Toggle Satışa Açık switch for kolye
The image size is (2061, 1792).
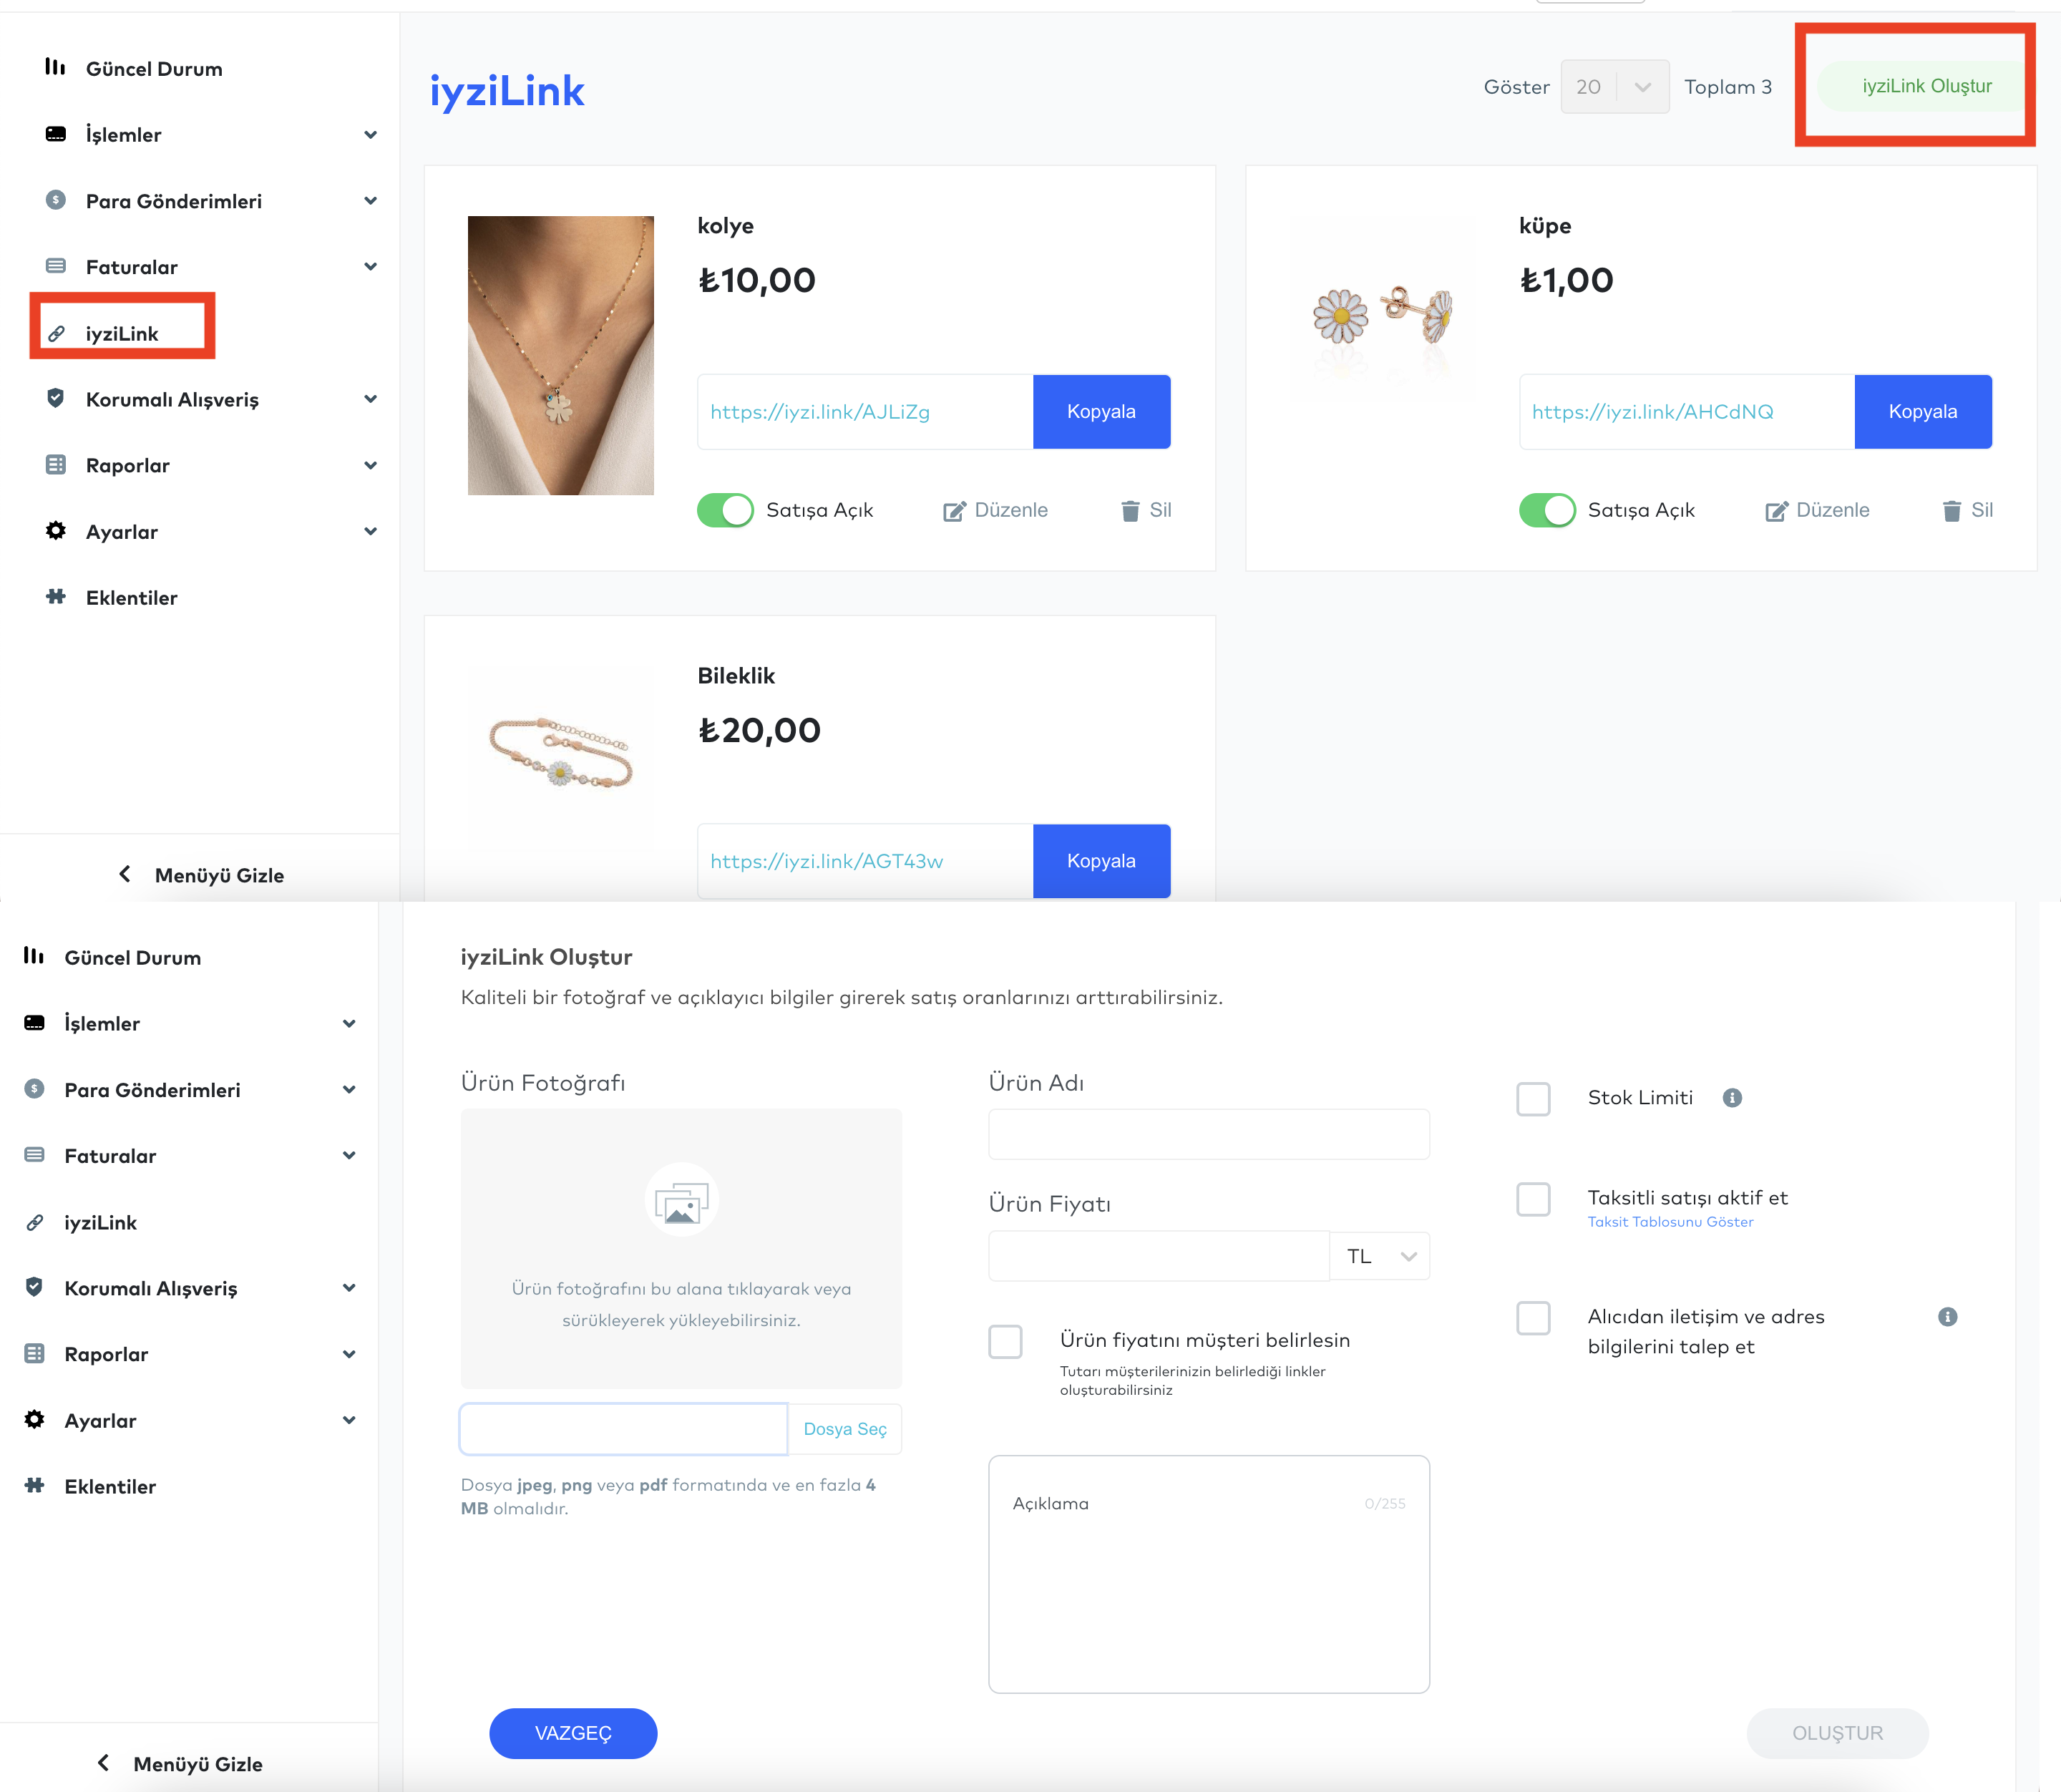point(725,510)
